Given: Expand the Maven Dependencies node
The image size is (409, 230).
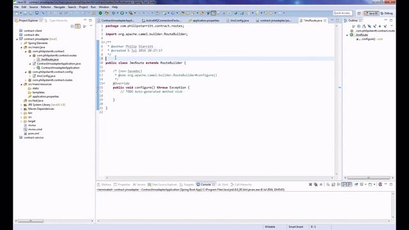Looking at the screenshot, I should 21,109.
